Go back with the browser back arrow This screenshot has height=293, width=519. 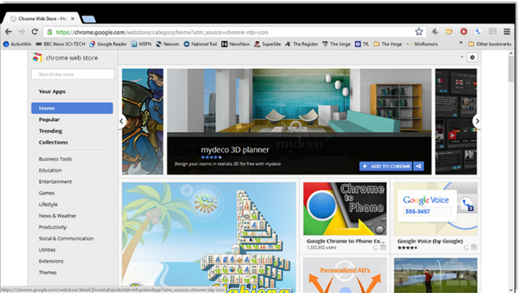[8, 32]
